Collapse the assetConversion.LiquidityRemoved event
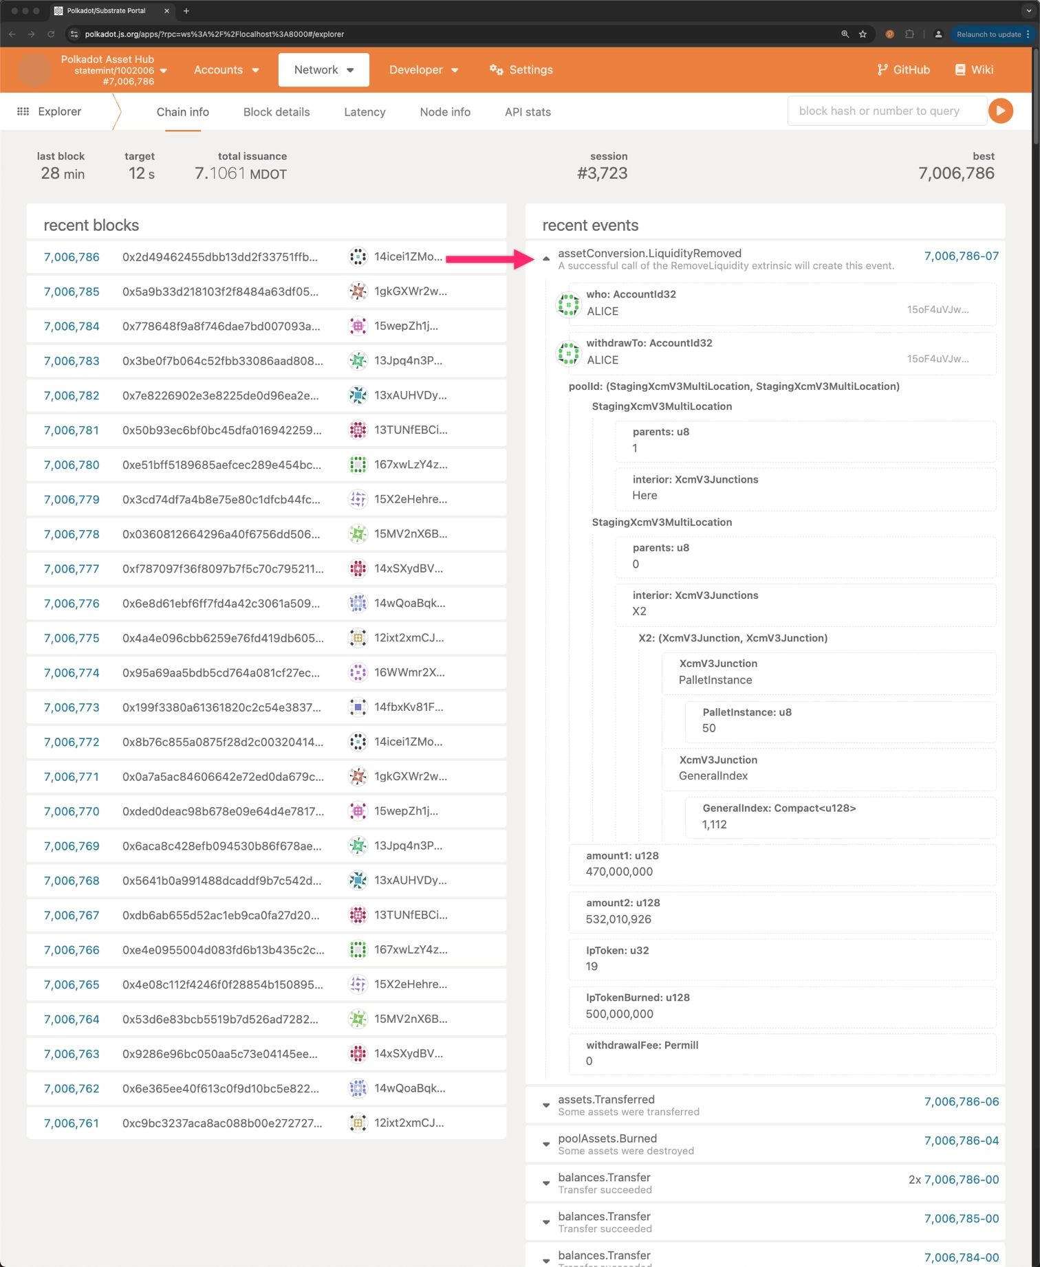Viewport: 1040px width, 1267px height. 546,258
